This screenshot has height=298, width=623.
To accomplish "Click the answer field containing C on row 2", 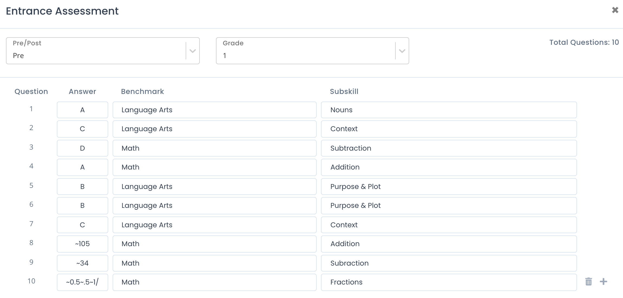I will point(82,129).
